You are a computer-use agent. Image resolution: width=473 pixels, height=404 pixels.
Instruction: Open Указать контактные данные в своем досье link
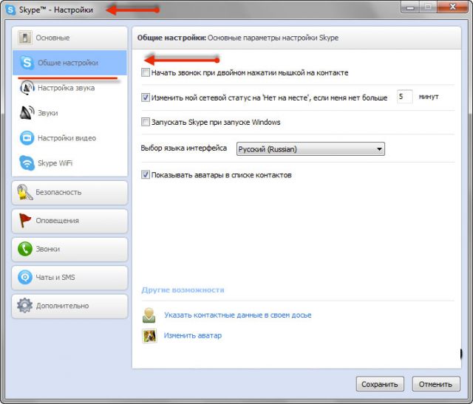coord(238,315)
